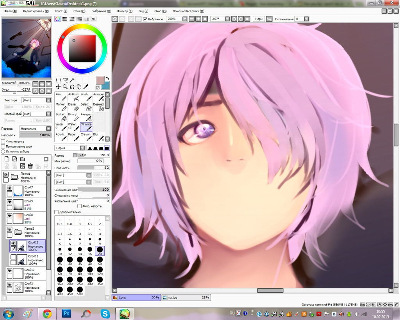Hide layer Слой7 with eye icon
The width and height of the screenshot is (400, 320).
9,188
